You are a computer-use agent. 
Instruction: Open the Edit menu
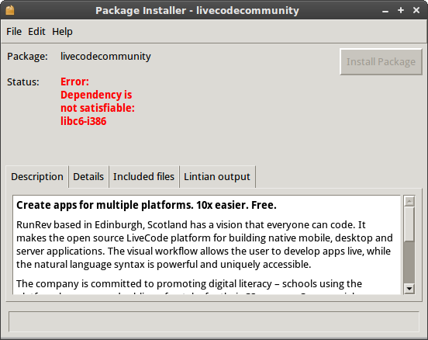click(36, 31)
